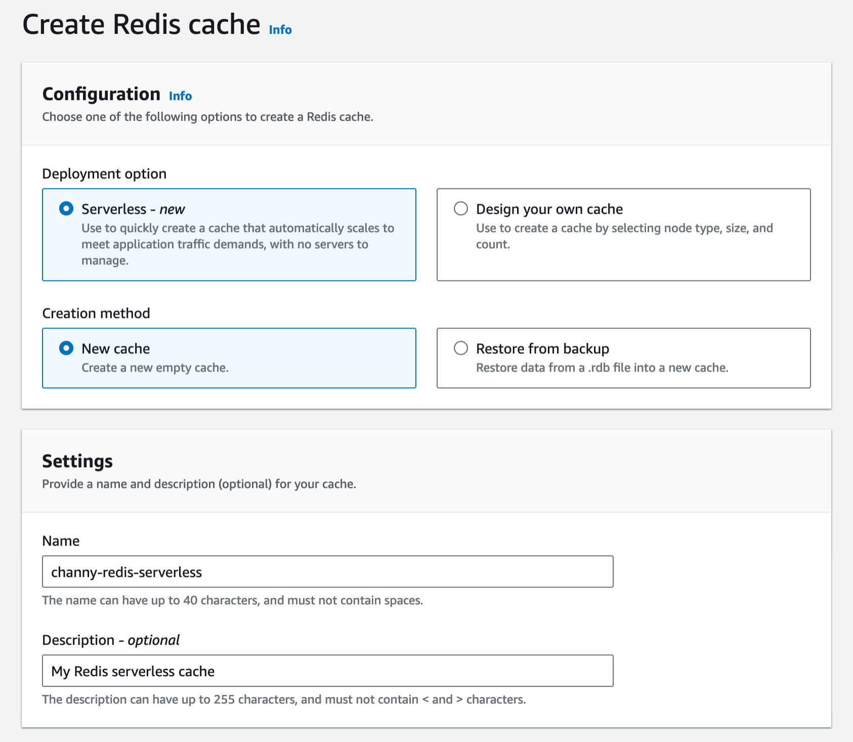Choose the New cache radio button
853x742 pixels.
pyautogui.click(x=66, y=348)
